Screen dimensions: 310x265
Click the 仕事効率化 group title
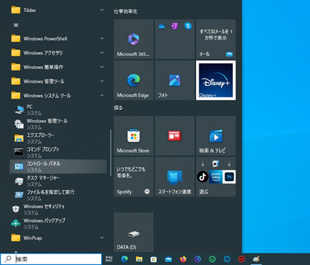tap(125, 12)
